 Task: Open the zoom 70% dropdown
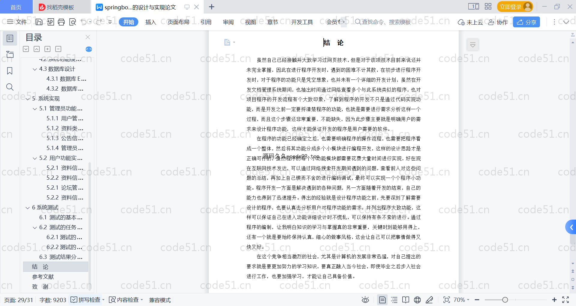click(x=461, y=300)
